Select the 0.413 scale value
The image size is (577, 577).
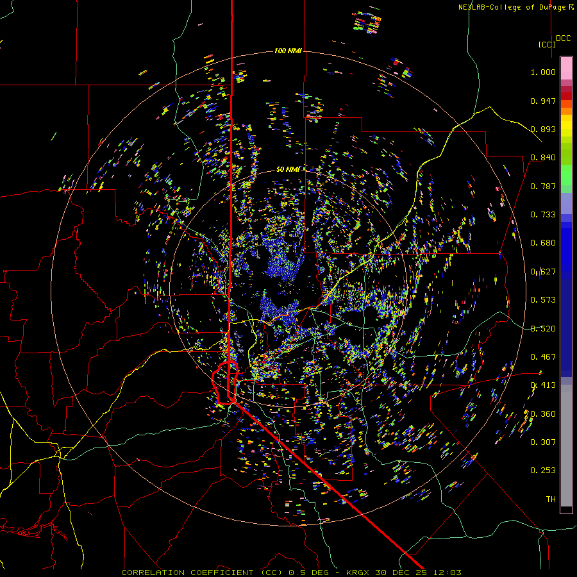pos(543,385)
